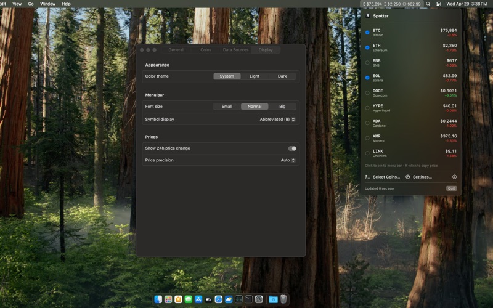Uncheck the SOL pin circle
The width and height of the screenshot is (493, 308).
pos(367,78)
